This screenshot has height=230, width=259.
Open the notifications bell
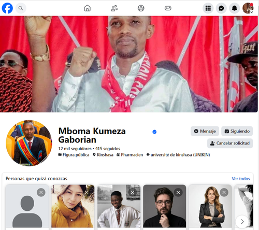point(234,8)
